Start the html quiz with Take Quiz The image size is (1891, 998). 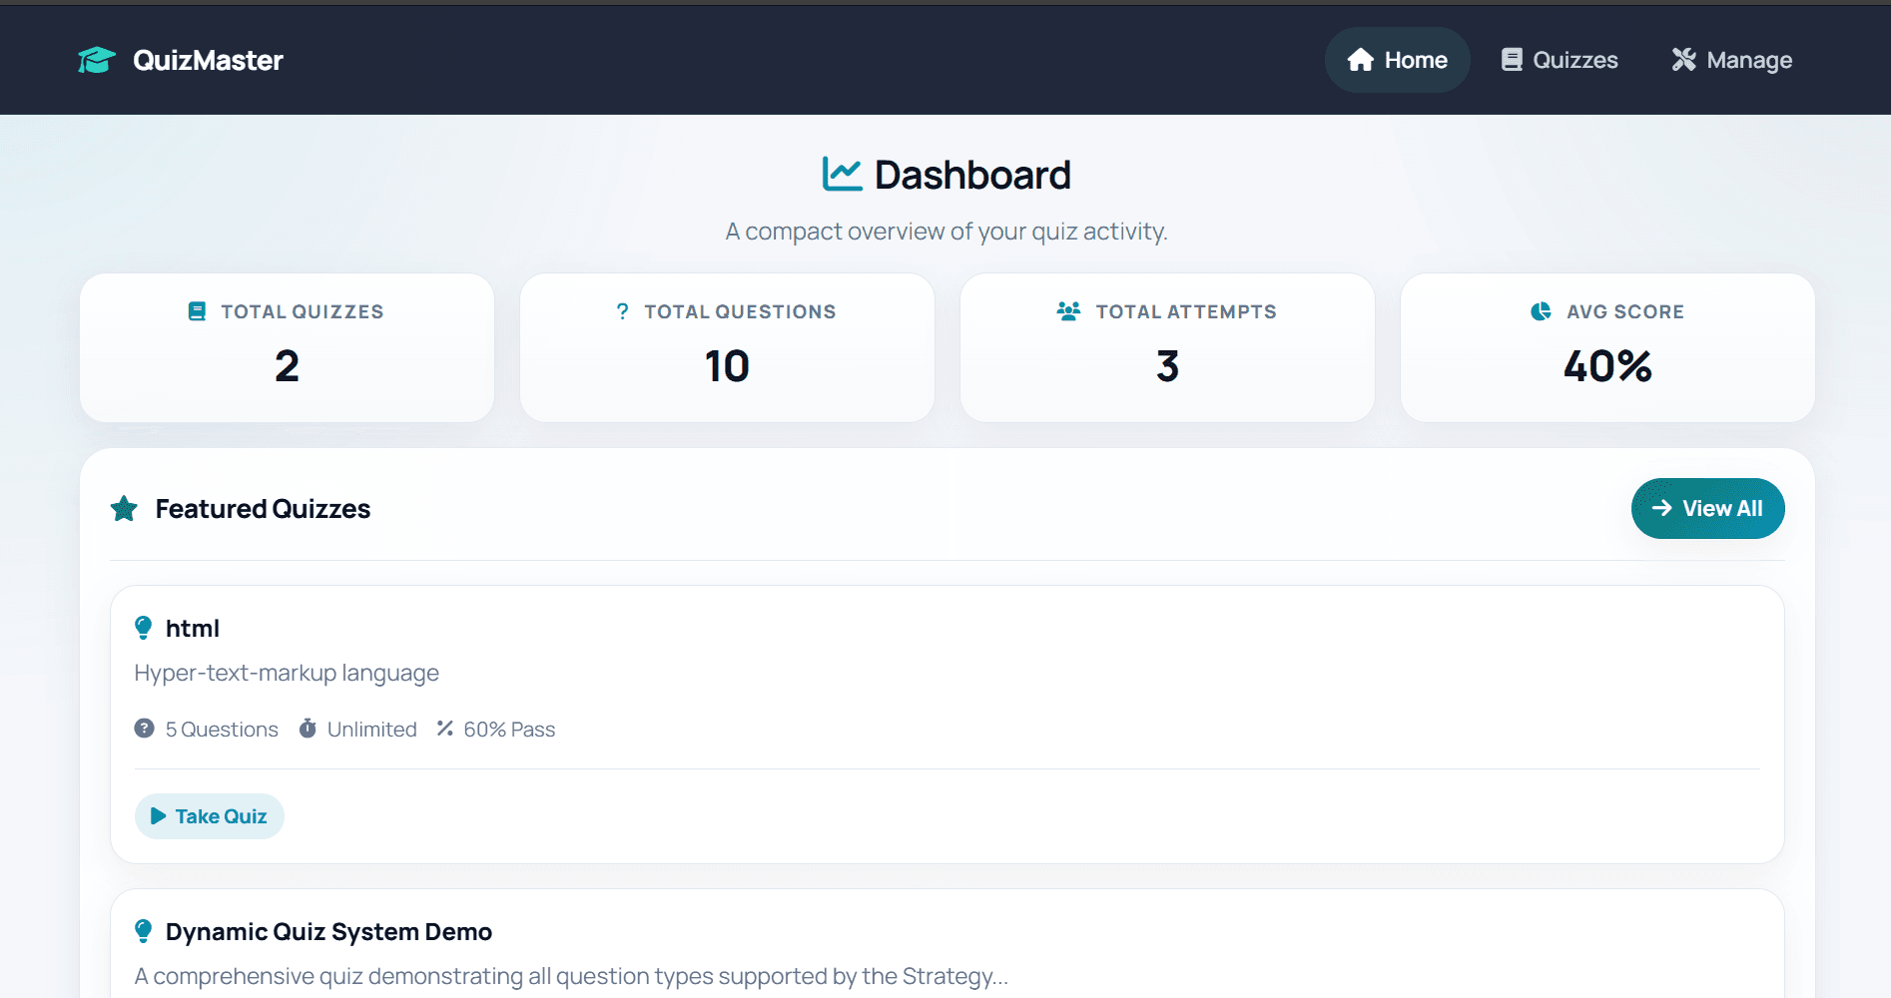click(x=209, y=816)
